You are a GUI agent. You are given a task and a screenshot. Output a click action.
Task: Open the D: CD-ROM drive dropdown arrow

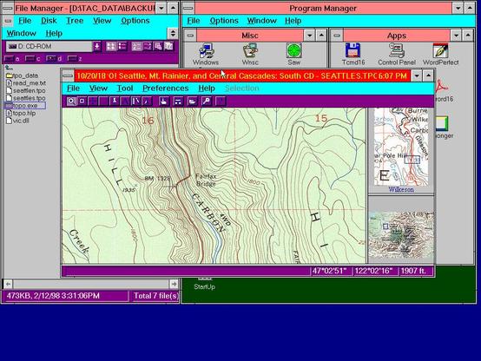click(97, 47)
